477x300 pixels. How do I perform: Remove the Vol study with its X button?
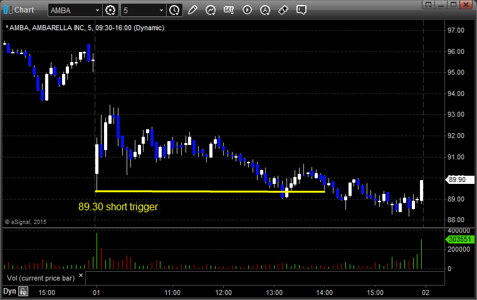pyautogui.click(x=81, y=276)
